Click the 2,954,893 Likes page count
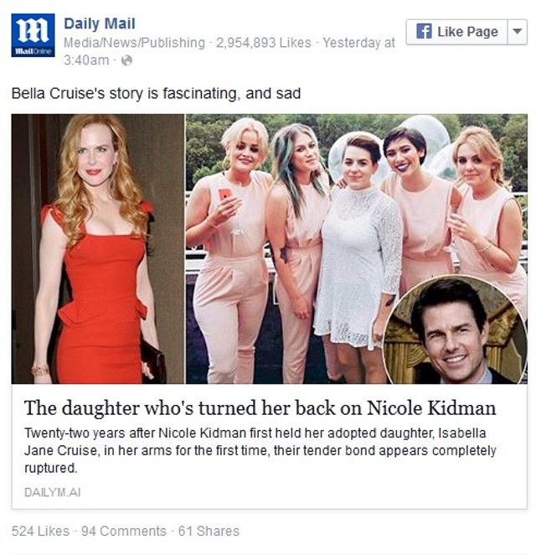The image size is (536, 555). tap(264, 43)
